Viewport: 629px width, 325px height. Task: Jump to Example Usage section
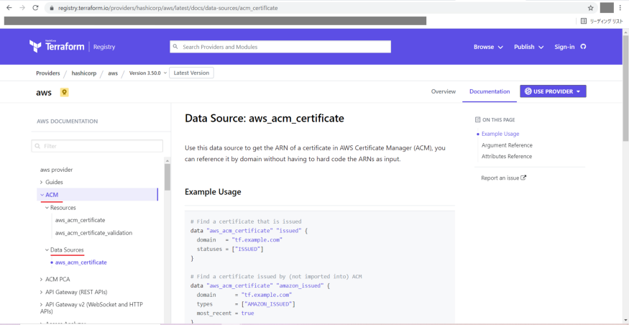(x=500, y=134)
